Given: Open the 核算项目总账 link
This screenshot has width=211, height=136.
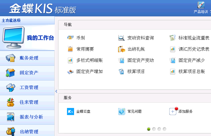Looking at the screenshot, I should point(192,71).
